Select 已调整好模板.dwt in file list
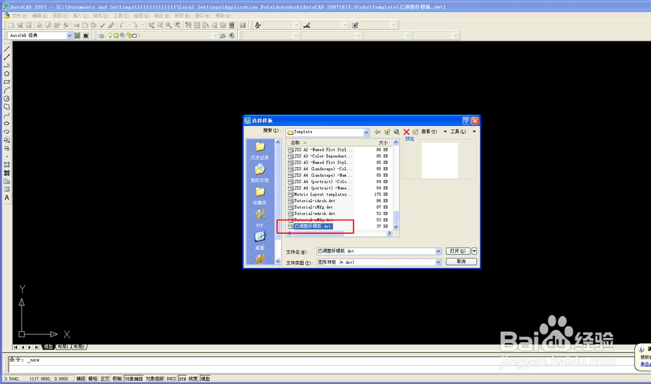The image size is (651, 384). coord(312,226)
